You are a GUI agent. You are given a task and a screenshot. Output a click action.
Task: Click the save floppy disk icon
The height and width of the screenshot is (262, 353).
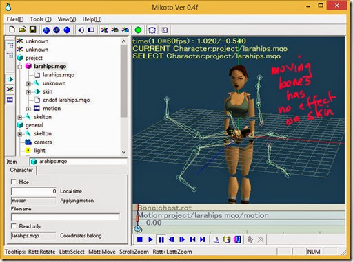[33, 30]
